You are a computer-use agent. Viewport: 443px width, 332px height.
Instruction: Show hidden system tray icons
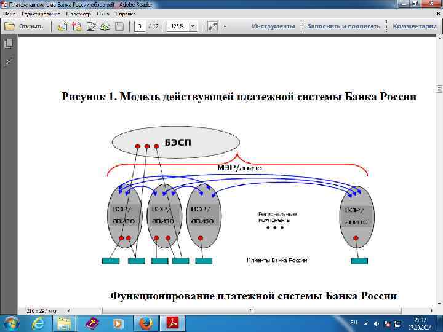pos(366,323)
